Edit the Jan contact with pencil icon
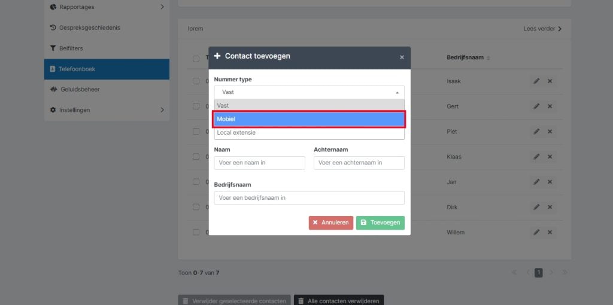Screen dimensions: 613x305 536,182
